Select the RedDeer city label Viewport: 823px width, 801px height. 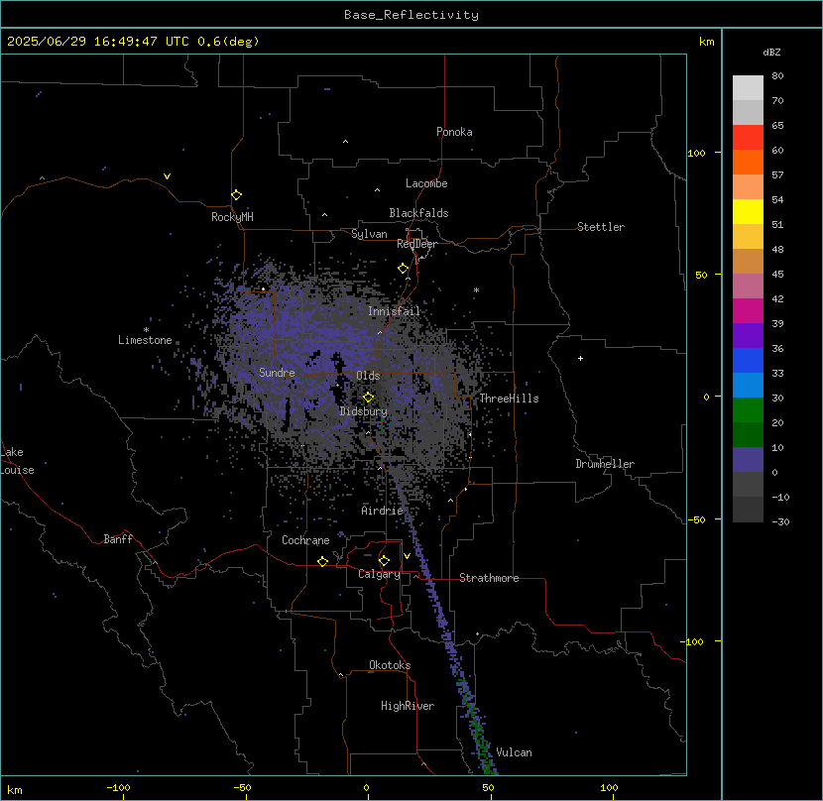pyautogui.click(x=416, y=244)
